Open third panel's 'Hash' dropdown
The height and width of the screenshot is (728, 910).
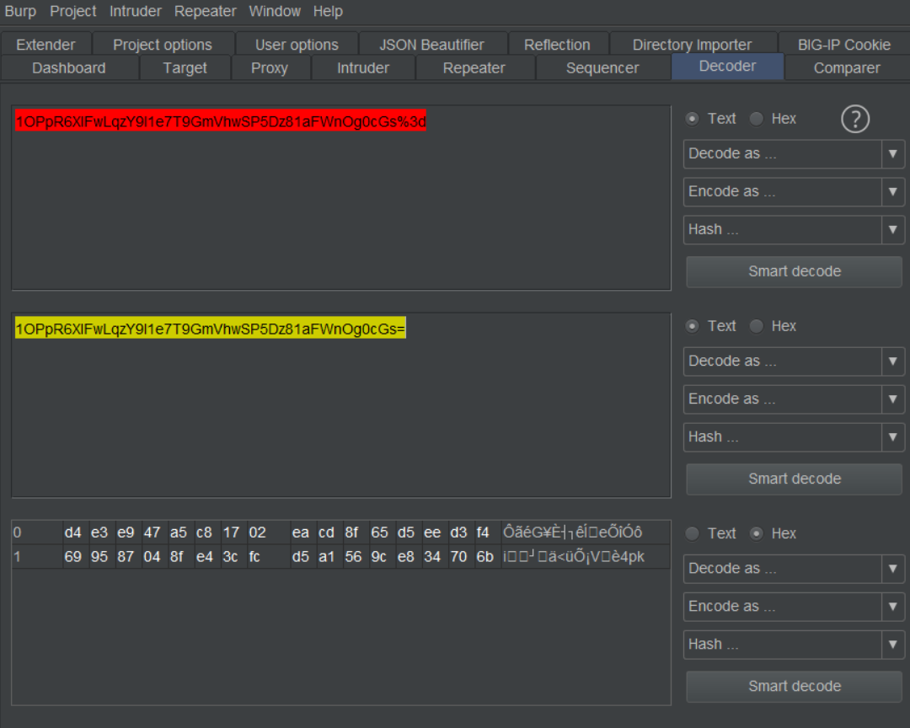794,645
